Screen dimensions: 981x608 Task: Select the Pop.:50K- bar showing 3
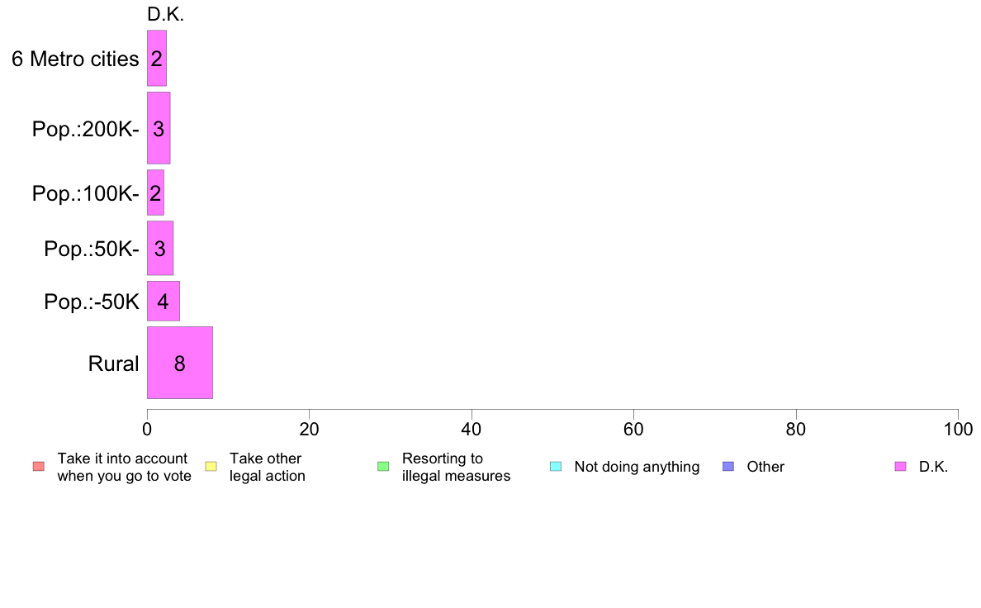(x=160, y=249)
